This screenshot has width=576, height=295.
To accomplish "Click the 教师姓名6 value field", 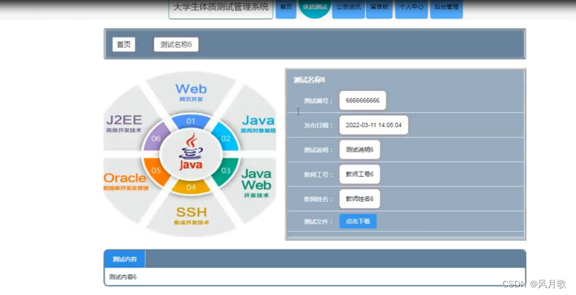I will [360, 199].
